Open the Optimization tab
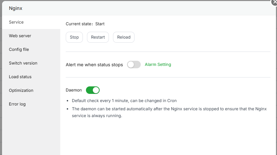Screen dimensions: 277x155 point(31,90)
